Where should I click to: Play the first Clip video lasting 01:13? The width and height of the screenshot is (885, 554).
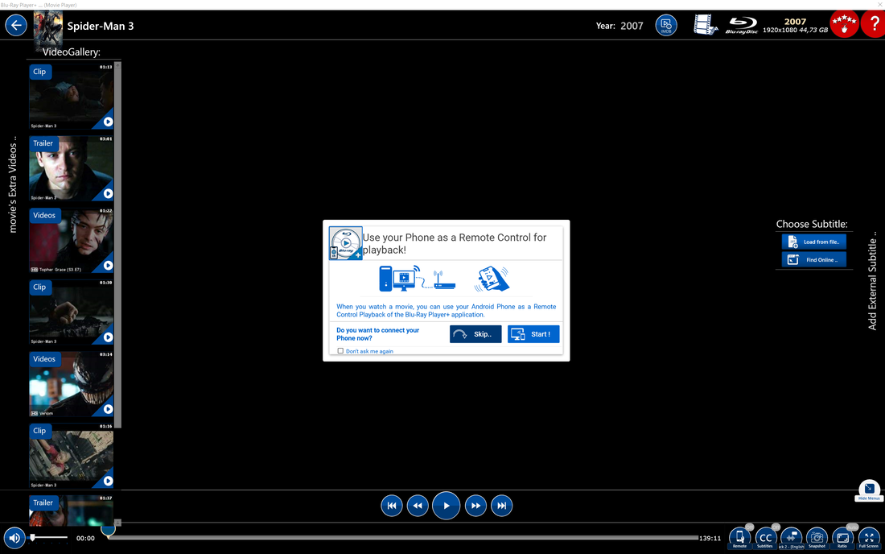[x=71, y=97]
